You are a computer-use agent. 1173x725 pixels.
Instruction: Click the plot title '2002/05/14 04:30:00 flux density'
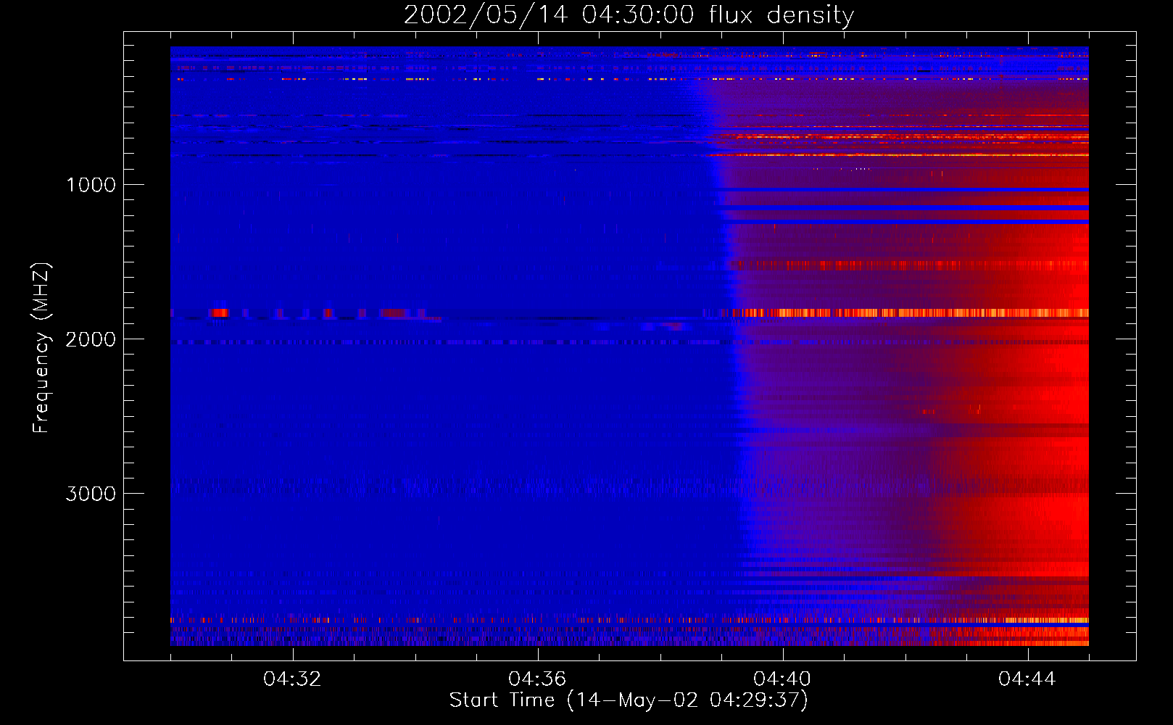pyautogui.click(x=629, y=15)
